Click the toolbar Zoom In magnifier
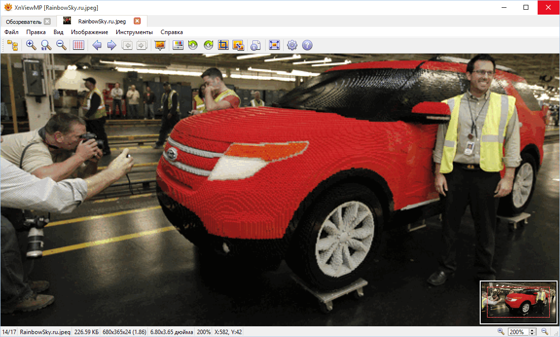Viewport: 560px width, 337px height. coord(31,45)
